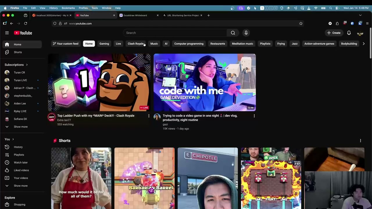The width and height of the screenshot is (372, 209).
Task: Open Liked videos in the sidebar
Action: [x=22, y=170]
